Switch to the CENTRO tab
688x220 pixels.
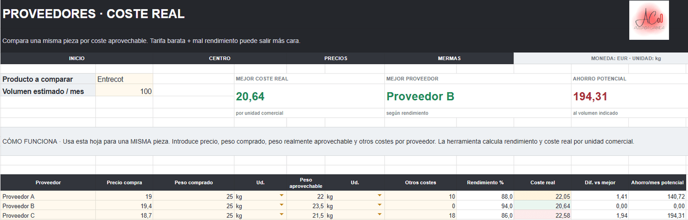pyautogui.click(x=220, y=58)
